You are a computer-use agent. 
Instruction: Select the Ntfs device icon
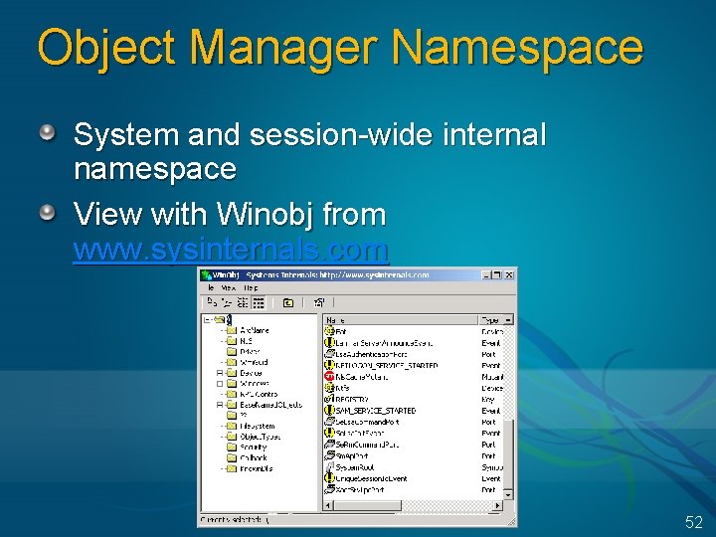329,388
